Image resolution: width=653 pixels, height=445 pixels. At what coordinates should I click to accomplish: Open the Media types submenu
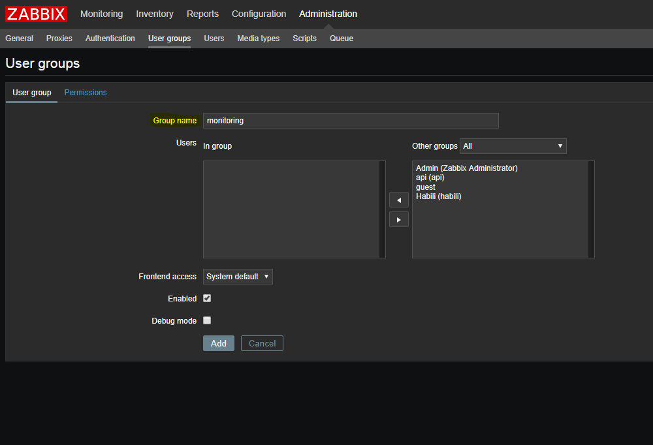pyautogui.click(x=258, y=38)
